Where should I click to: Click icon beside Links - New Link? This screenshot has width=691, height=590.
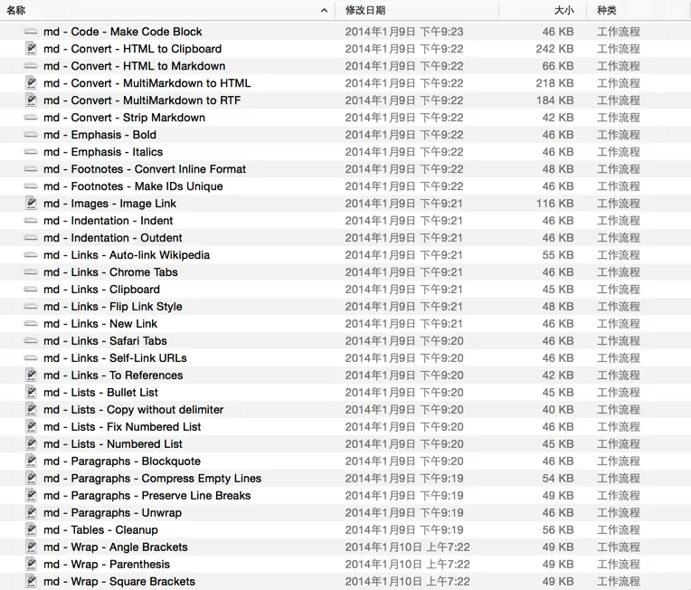click(x=31, y=324)
